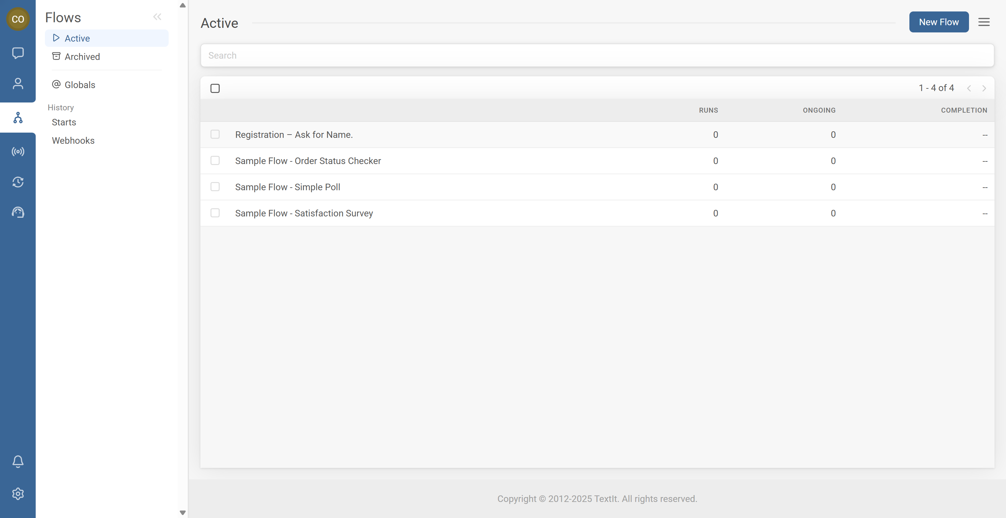Check the select-all flows checkbox

click(215, 88)
